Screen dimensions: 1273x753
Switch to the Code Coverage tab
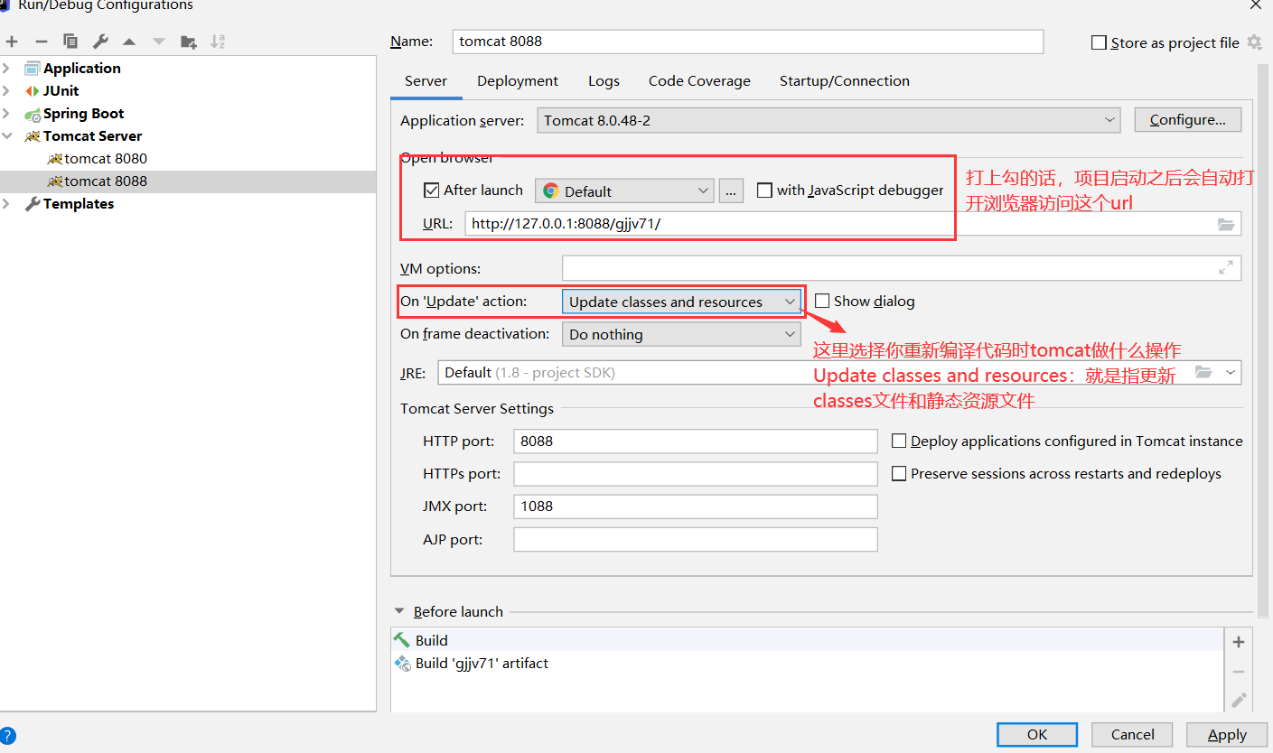pos(699,80)
